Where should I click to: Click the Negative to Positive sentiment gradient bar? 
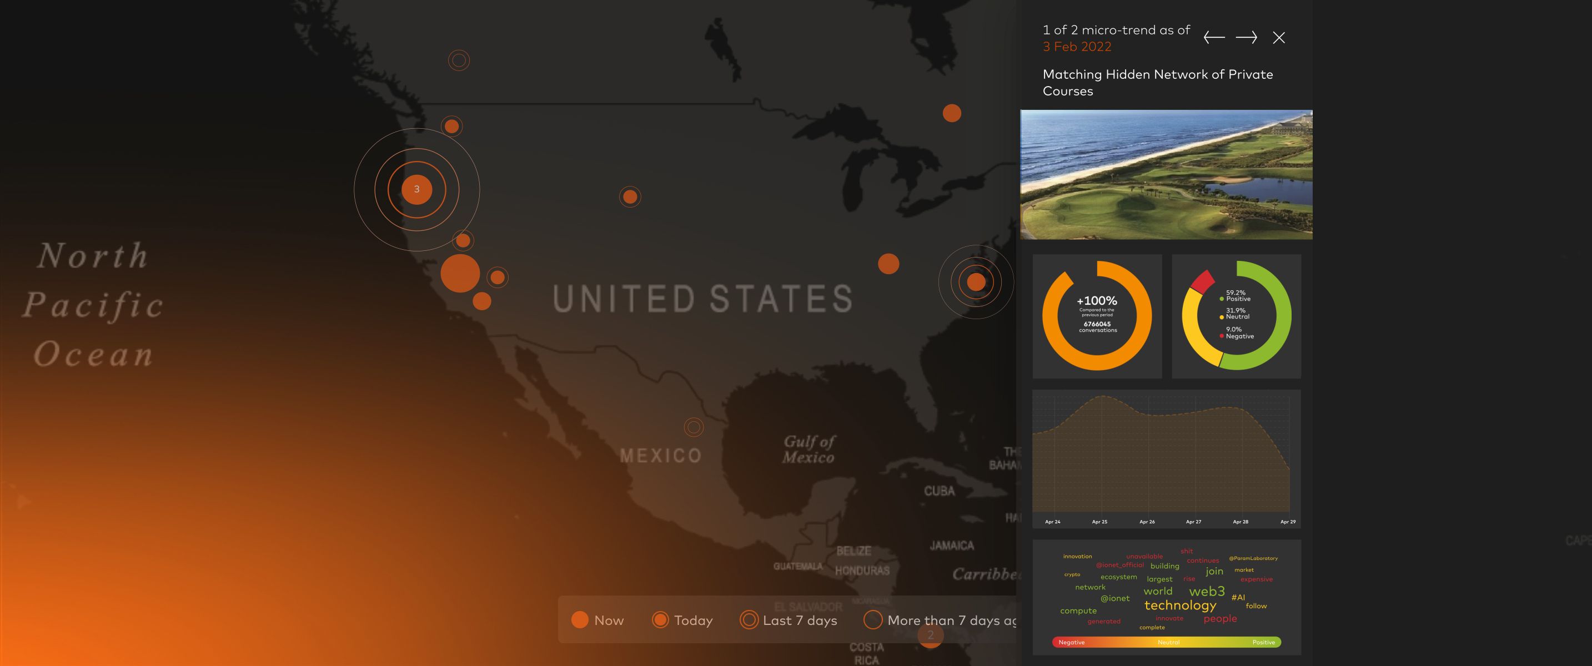pyautogui.click(x=1166, y=642)
